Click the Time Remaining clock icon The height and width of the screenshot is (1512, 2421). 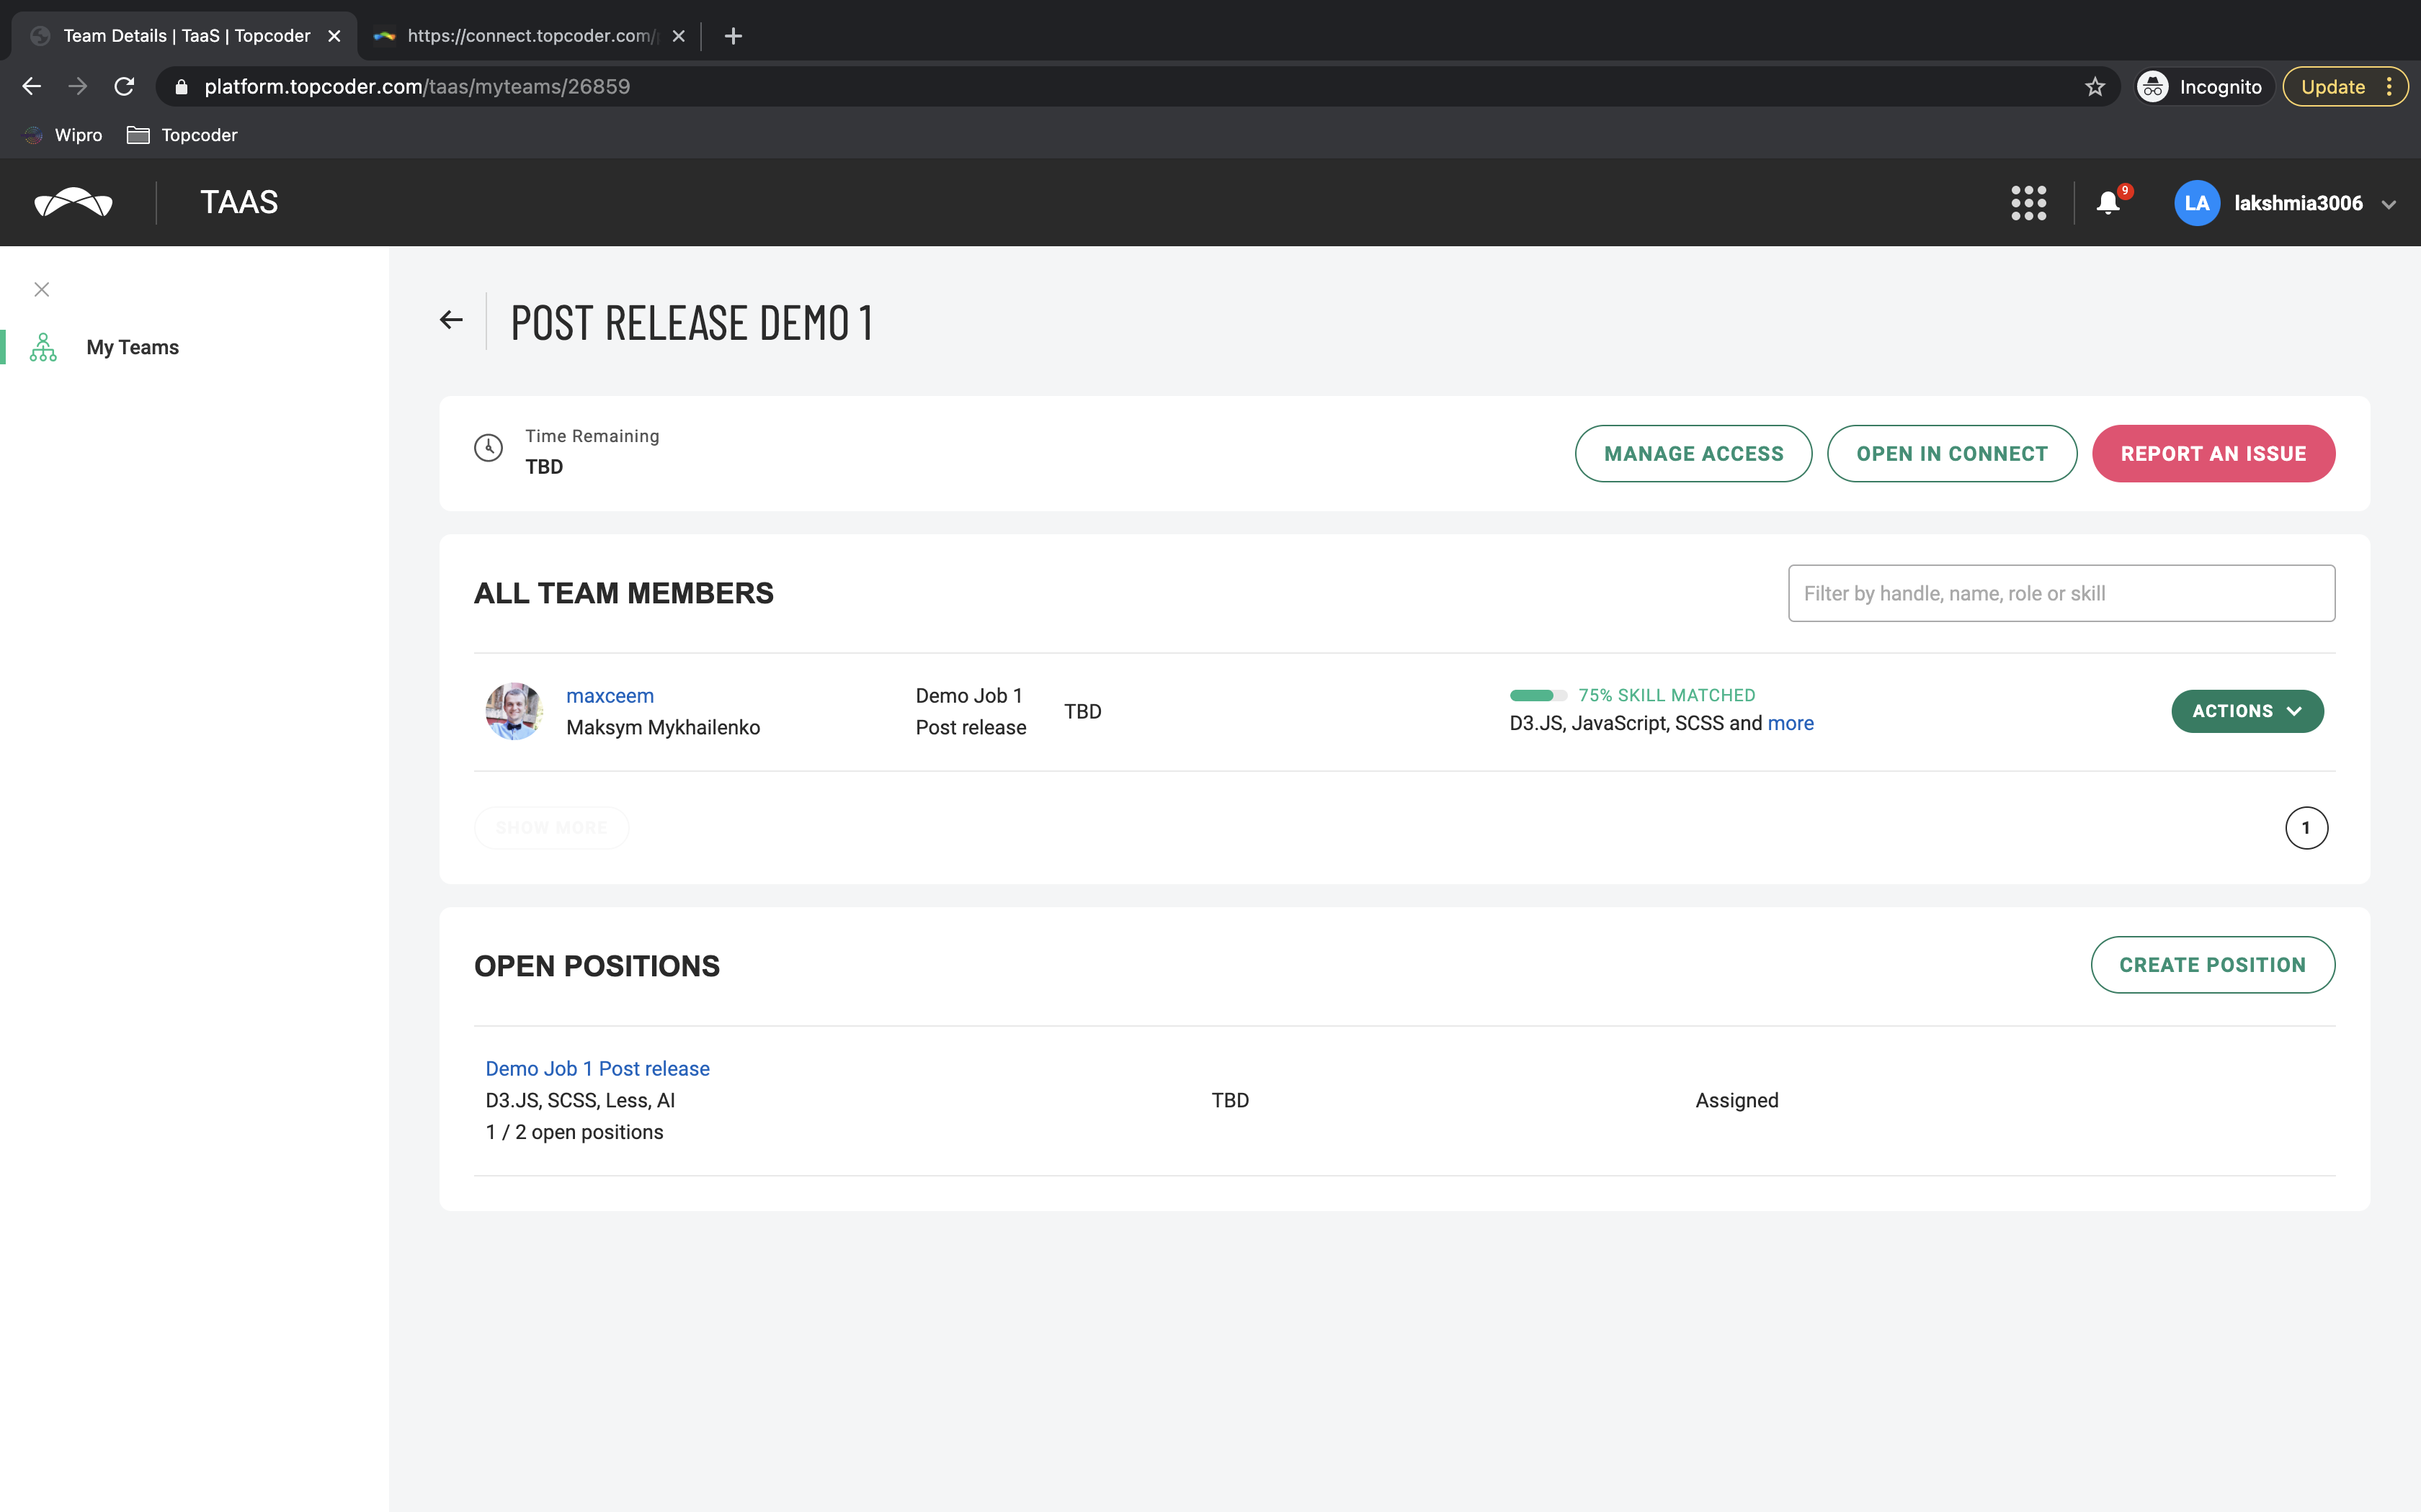click(489, 448)
